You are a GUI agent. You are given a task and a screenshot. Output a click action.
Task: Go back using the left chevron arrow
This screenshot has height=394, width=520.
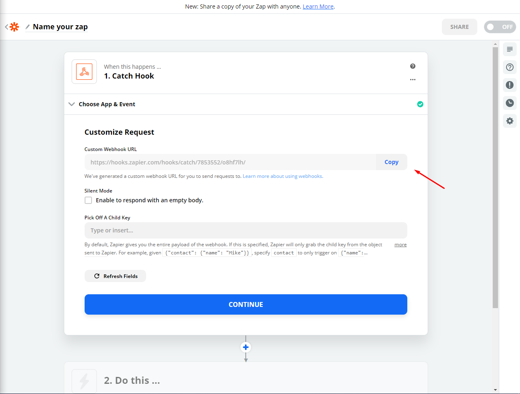pos(7,27)
